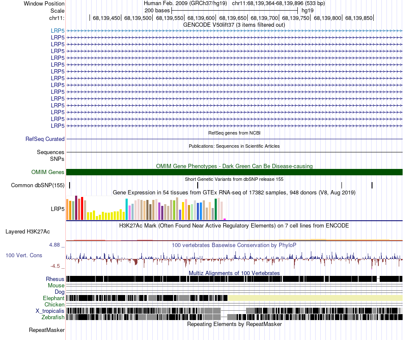Screen dimensions: 403x340
Task: Click the Sequences track label
Action: pyautogui.click(x=50, y=152)
